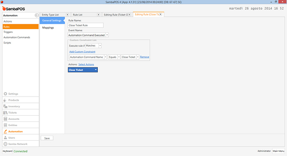287x156 pixels.
Task: Click the Tickets icon
Action: 5,113
